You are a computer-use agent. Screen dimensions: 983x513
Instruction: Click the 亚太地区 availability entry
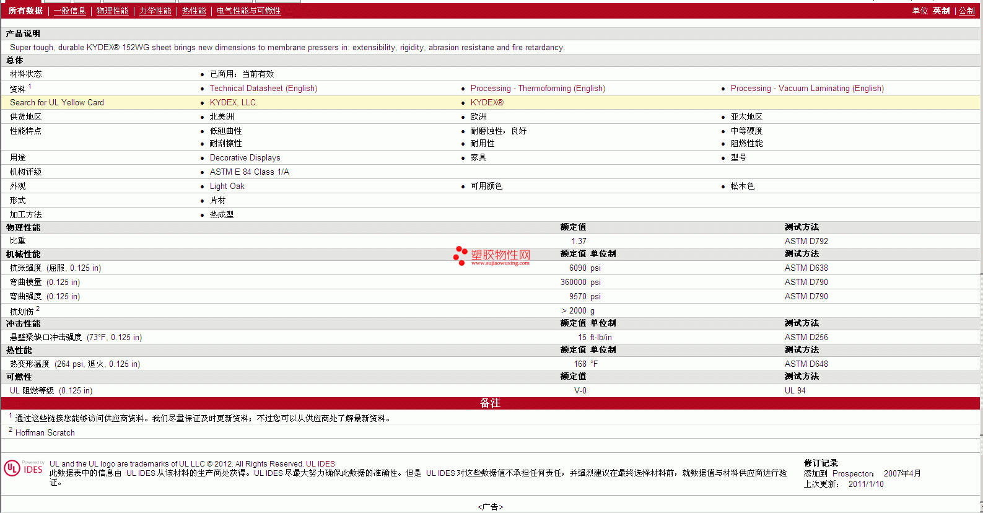tap(746, 117)
